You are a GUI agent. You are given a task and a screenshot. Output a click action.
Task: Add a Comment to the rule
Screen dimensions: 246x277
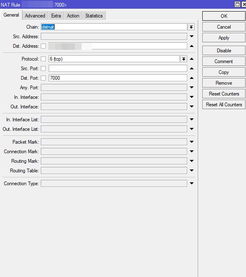click(x=224, y=61)
